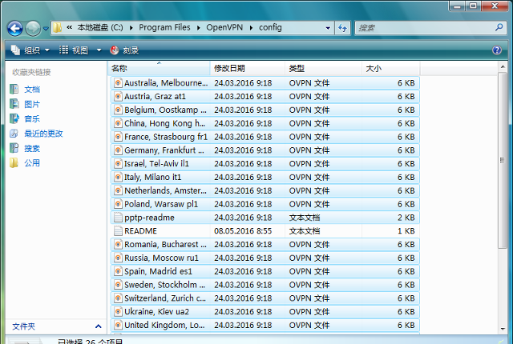The height and width of the screenshot is (344, 513).
Task: Select Romania, Bucharest file icon
Action: [118, 244]
